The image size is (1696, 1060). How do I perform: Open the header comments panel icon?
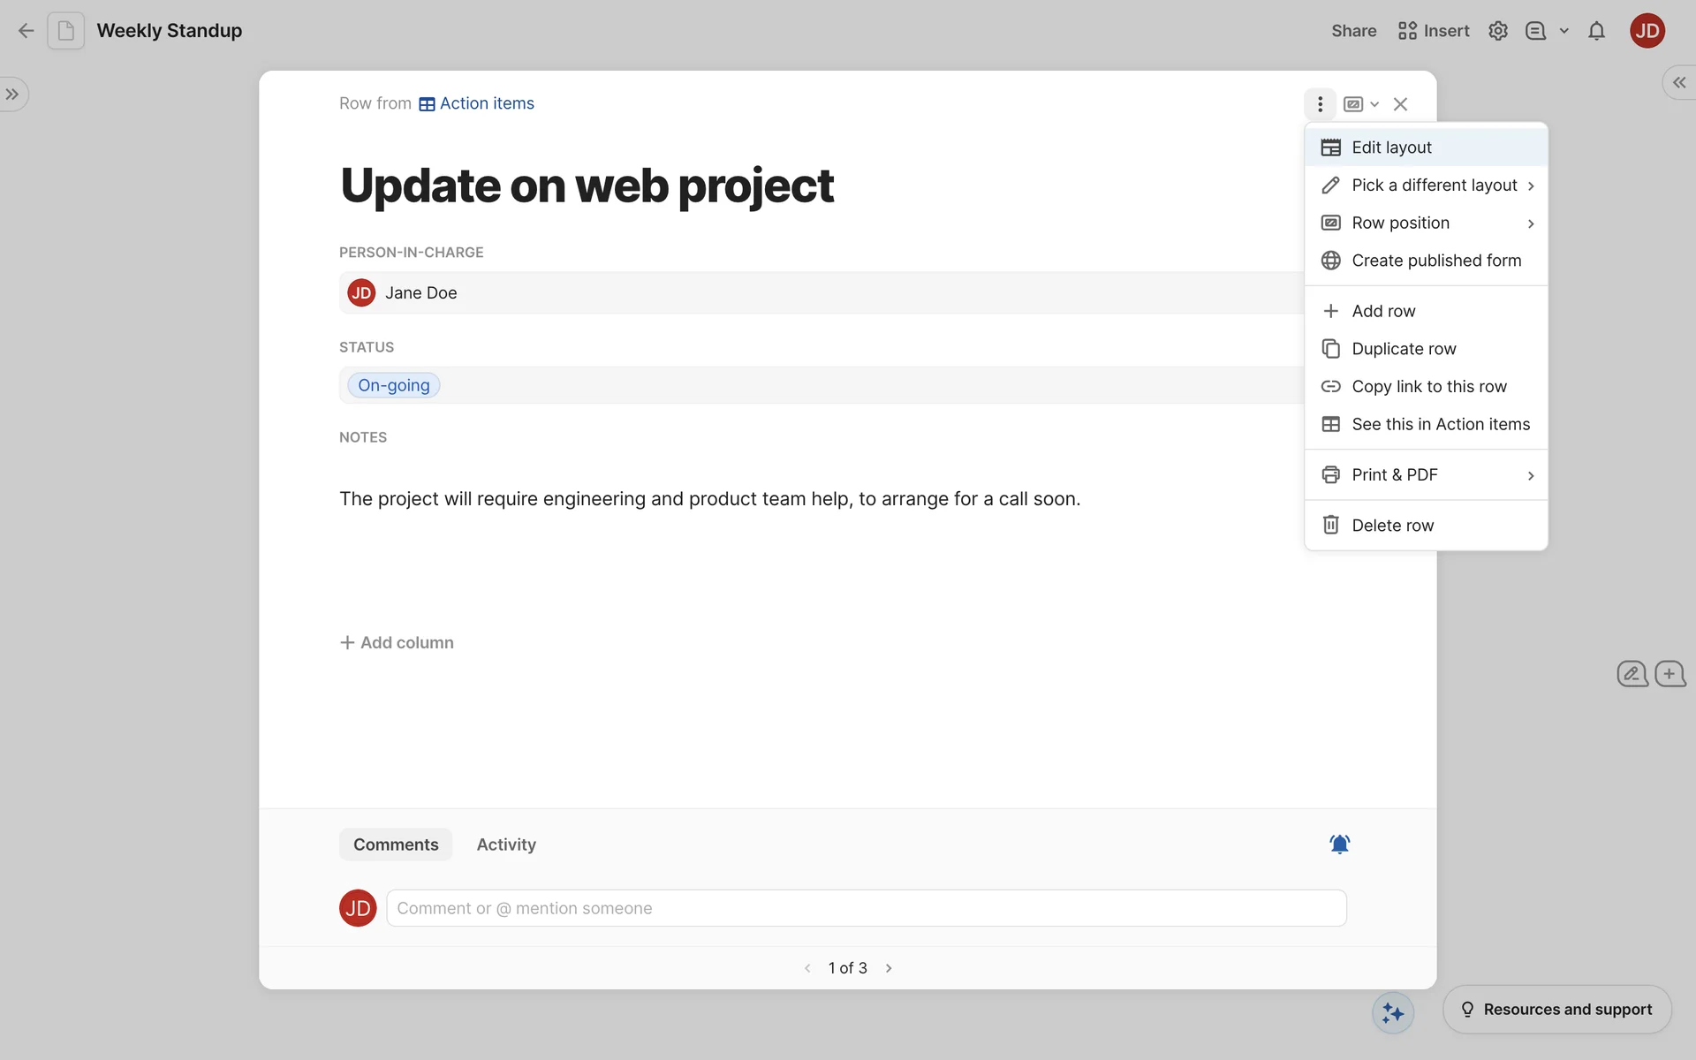1536,31
